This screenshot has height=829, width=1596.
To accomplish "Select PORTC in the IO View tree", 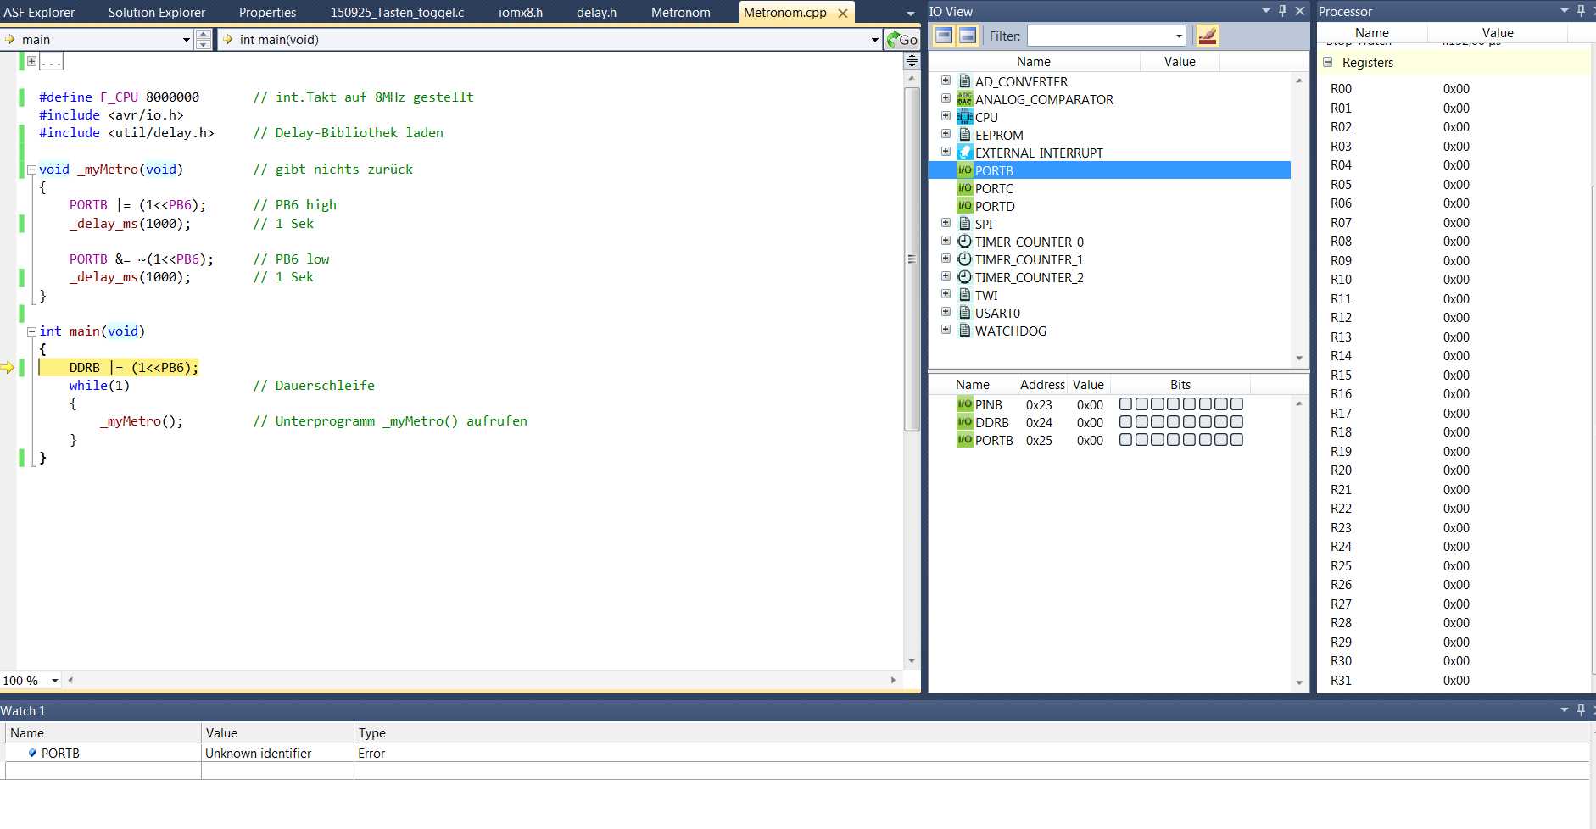I will (x=994, y=188).
